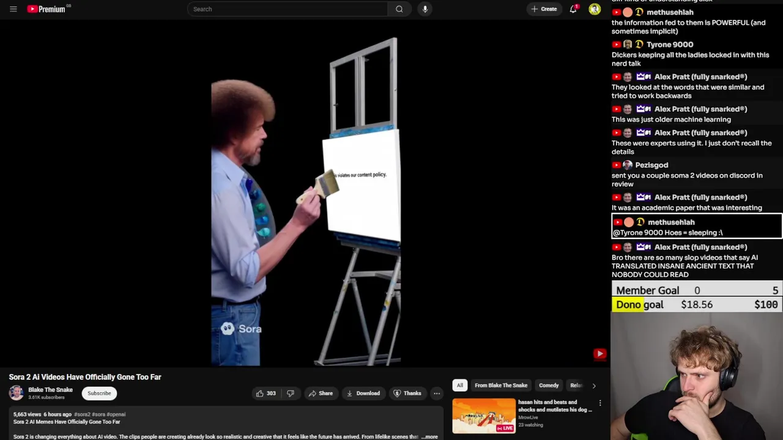Select the partially hidden Related chip
The width and height of the screenshot is (783, 440).
click(x=576, y=386)
